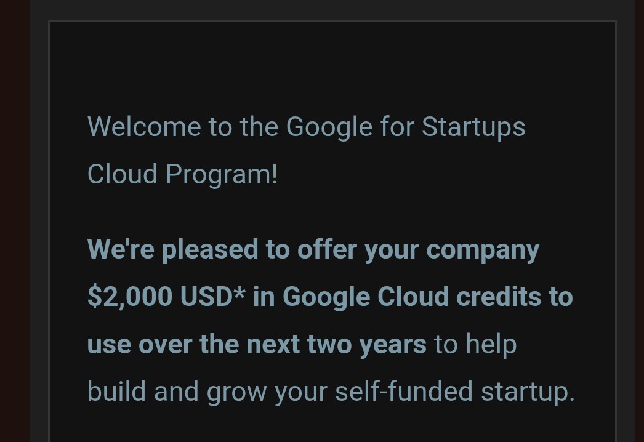Click the bold "next two years" text
Image resolution: width=644 pixels, height=442 pixels.
[x=336, y=344]
